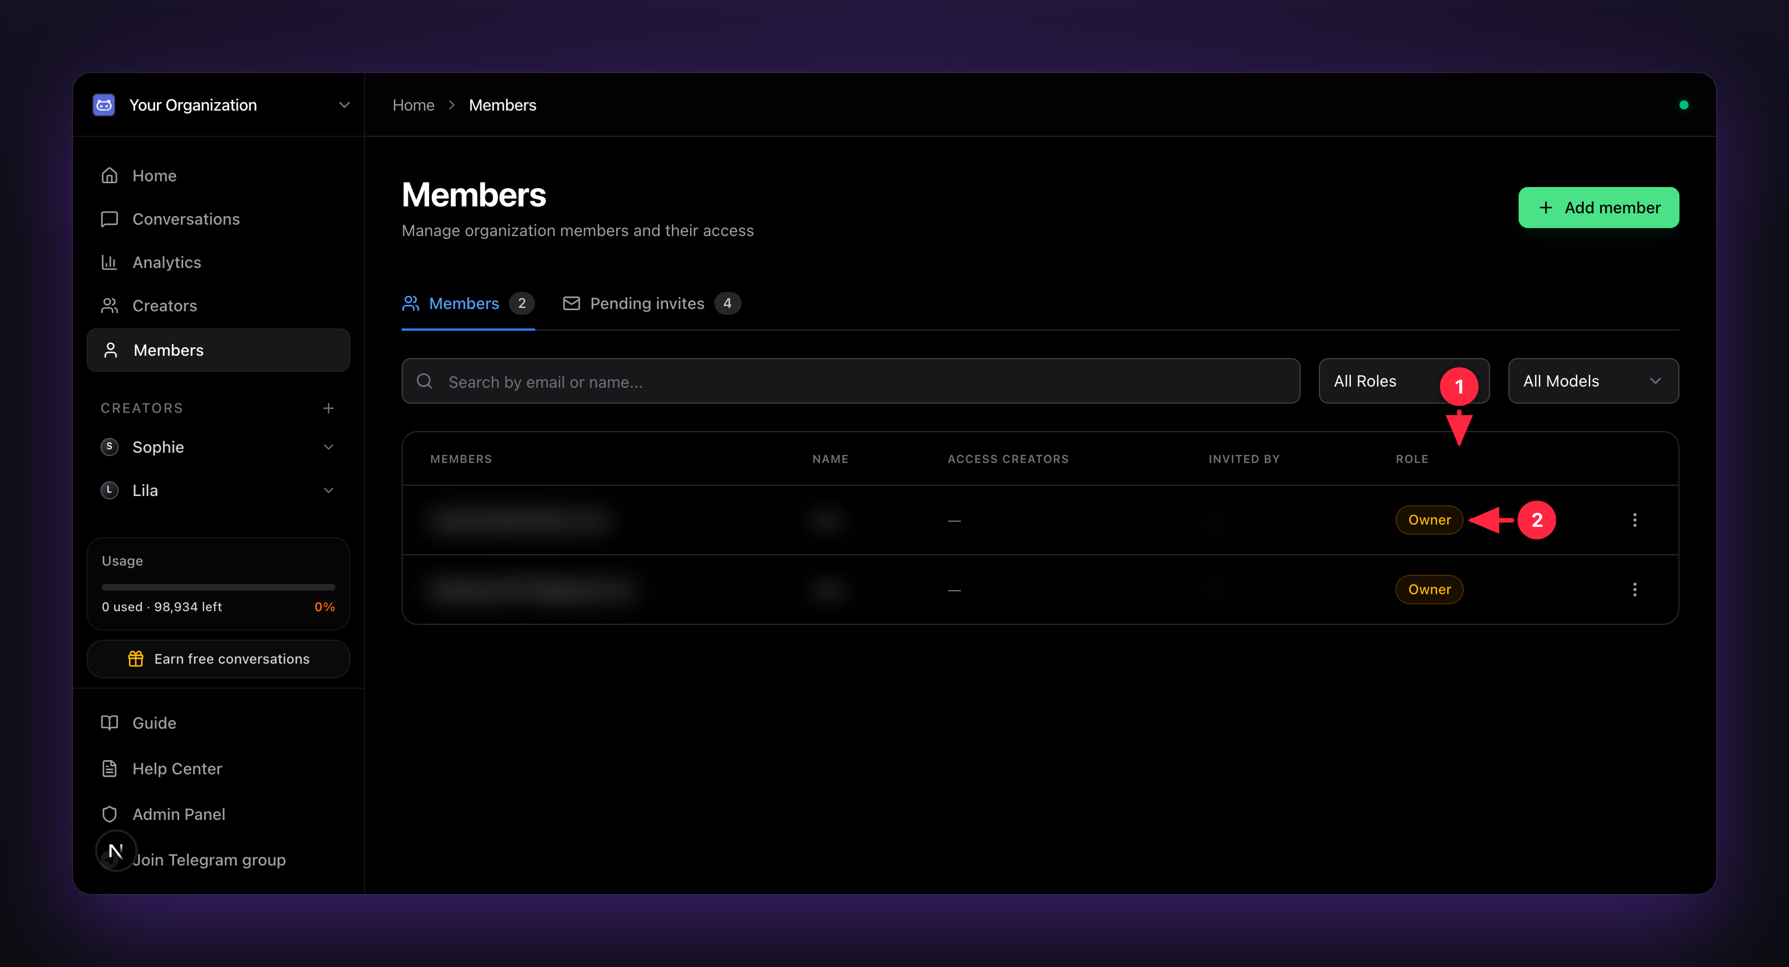Click the MEMBERS column header

click(460, 459)
